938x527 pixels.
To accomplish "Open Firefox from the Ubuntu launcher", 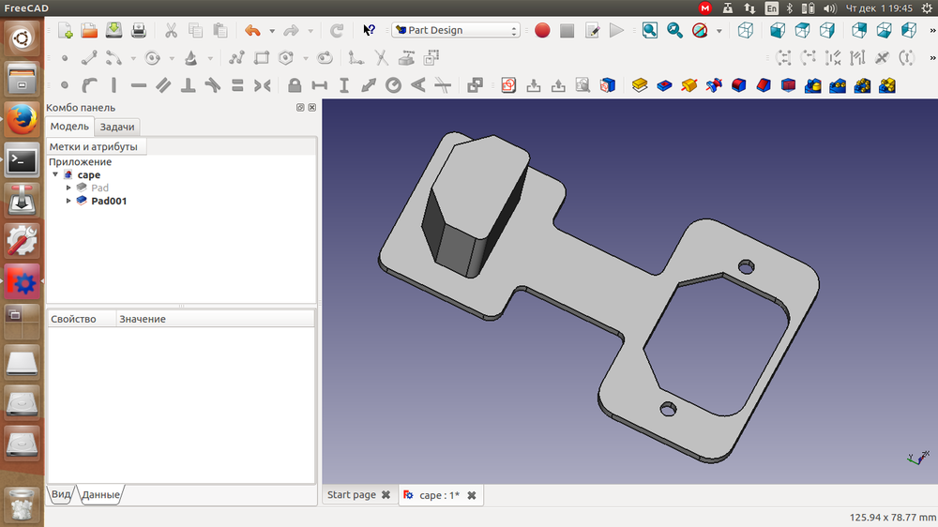I will [22, 120].
